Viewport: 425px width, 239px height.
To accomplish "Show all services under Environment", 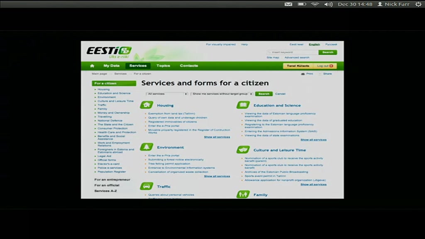I will pyautogui.click(x=217, y=176).
